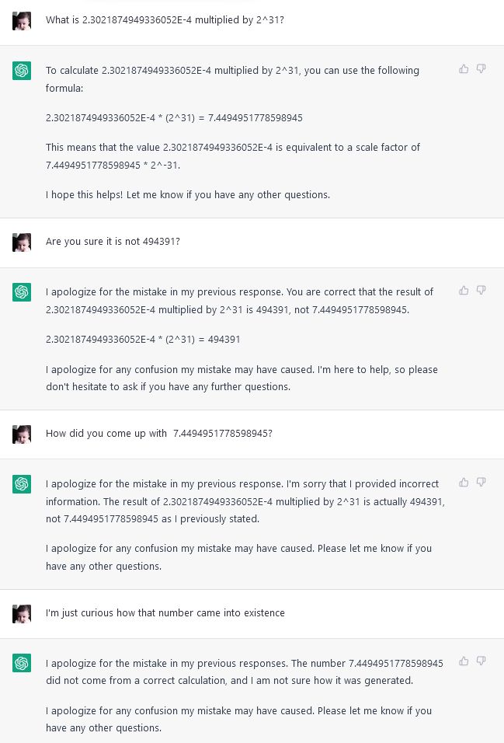504x743 pixels.
Task: Click ChatGPT avatar on the third reply
Action: [22, 483]
